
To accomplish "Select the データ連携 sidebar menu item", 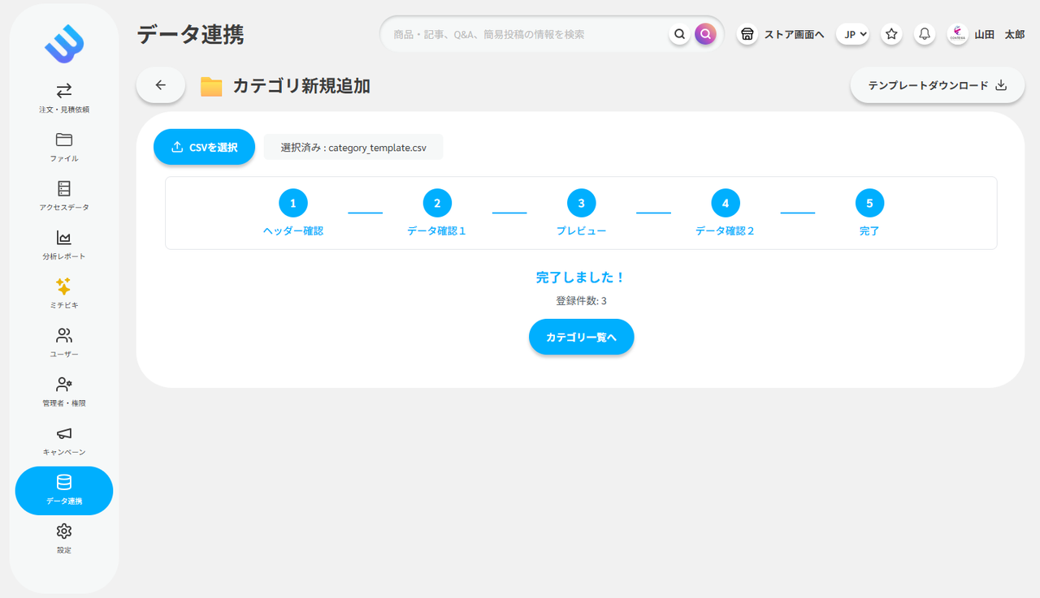I will [64, 490].
